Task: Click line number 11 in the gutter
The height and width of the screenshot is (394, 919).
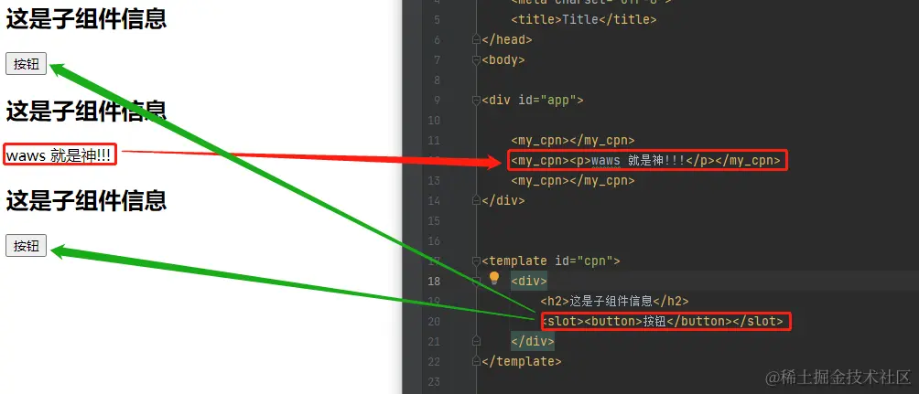Action: pyautogui.click(x=434, y=141)
